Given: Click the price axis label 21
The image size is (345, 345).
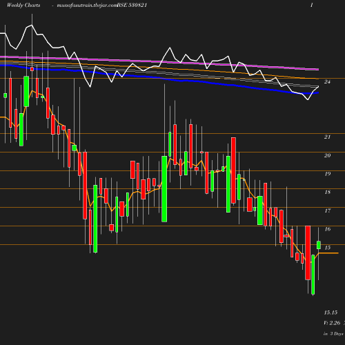Looking at the screenshot, I should pyautogui.click(x=327, y=137).
